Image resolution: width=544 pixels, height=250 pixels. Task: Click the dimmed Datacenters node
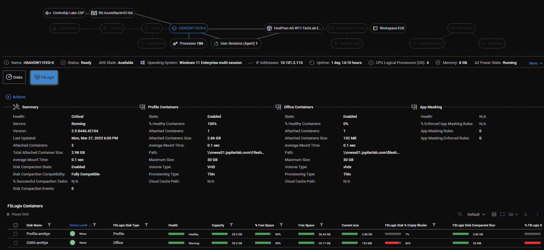coord(65,28)
